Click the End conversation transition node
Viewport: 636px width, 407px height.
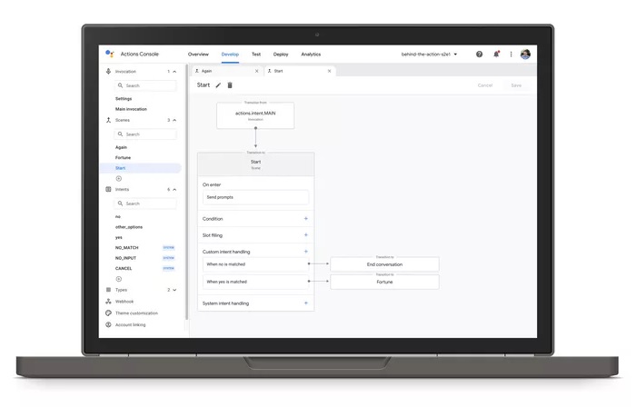(x=384, y=264)
